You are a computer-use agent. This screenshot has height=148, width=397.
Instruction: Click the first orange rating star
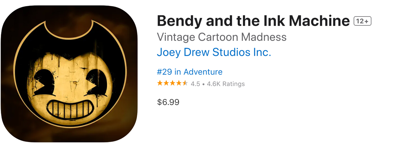(x=160, y=83)
